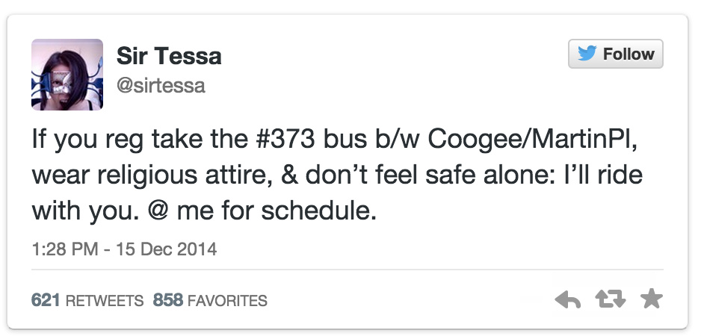This screenshot has width=701, height=336.
Task: Open the @sirtessa handle link
Action: (x=161, y=87)
